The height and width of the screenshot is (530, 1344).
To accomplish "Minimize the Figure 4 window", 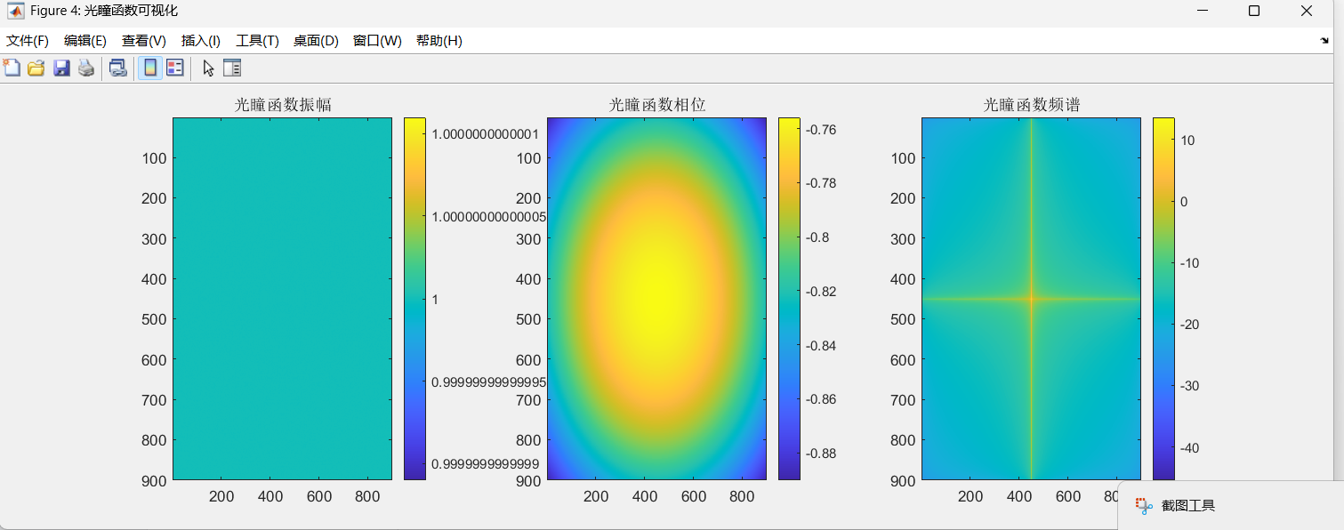I will (x=1203, y=11).
